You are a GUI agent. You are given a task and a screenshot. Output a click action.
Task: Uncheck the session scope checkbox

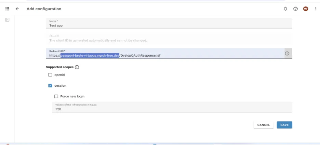tap(50, 85)
